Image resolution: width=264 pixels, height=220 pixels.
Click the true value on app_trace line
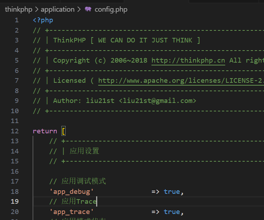click(x=172, y=212)
